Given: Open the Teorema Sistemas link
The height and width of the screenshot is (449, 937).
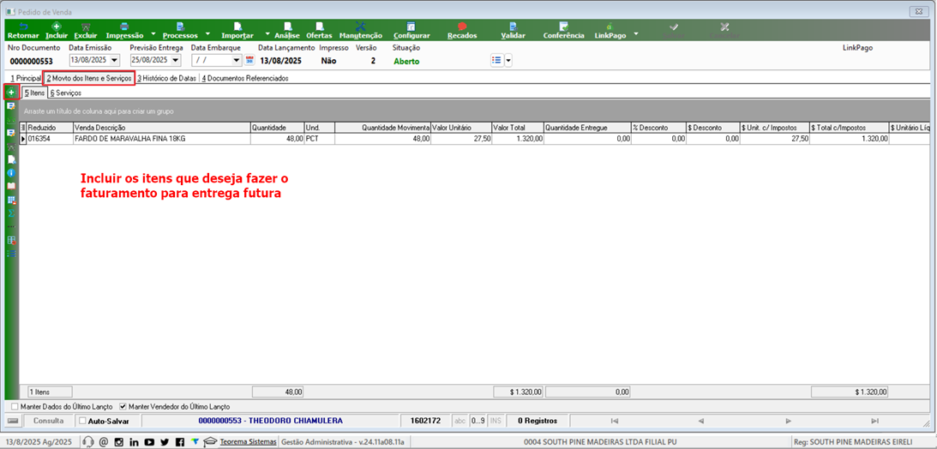Looking at the screenshot, I should 248,442.
